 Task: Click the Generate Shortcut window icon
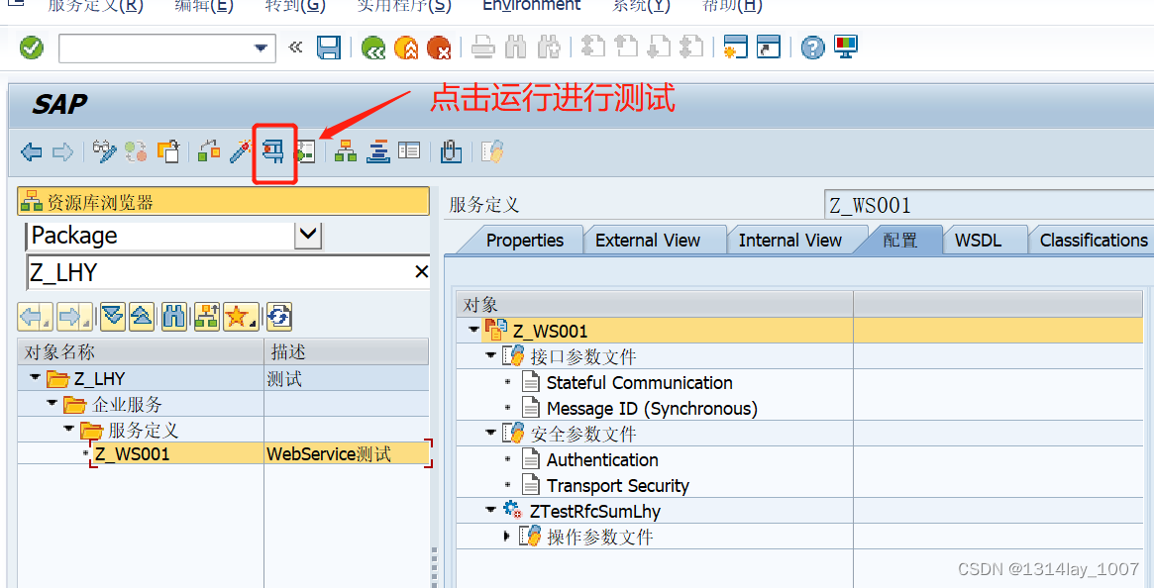(x=769, y=48)
